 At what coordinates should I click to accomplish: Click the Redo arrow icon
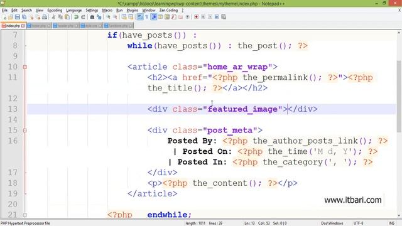(x=83, y=17)
